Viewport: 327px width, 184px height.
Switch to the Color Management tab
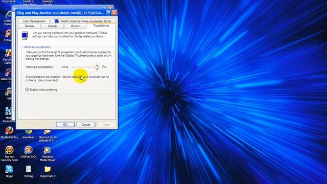[34, 21]
